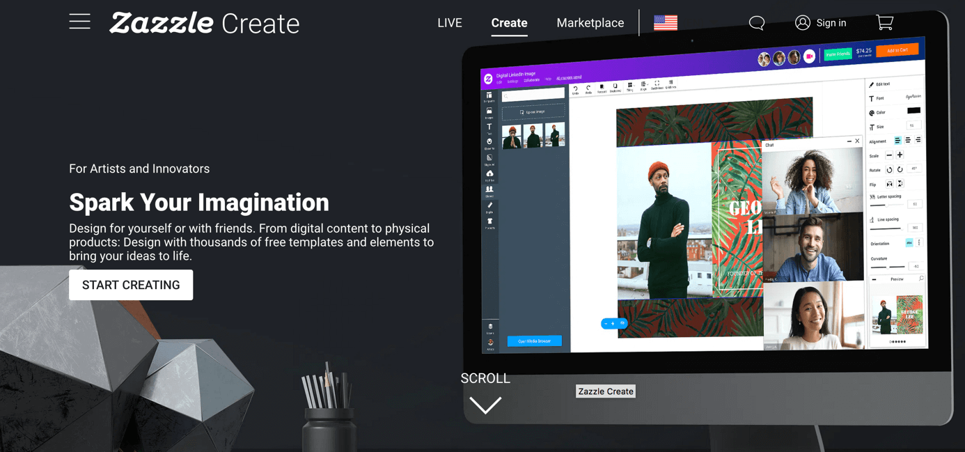Open the hamburger navigation menu
Viewport: 965px width, 452px height.
click(x=79, y=22)
